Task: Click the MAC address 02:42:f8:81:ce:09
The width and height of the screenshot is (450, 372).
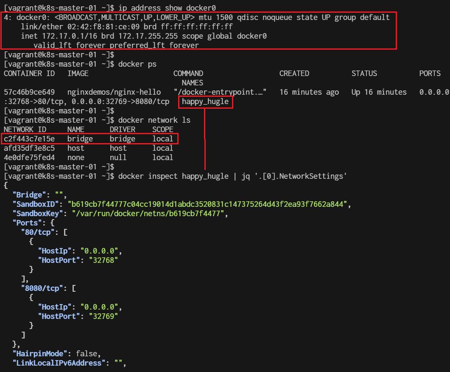Action: click(x=103, y=27)
